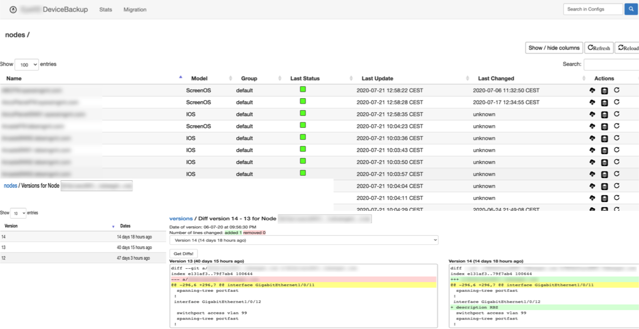The height and width of the screenshot is (329, 639).
Task: Click the green status square in first row
Action: tap(303, 90)
